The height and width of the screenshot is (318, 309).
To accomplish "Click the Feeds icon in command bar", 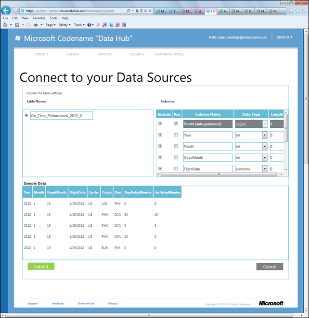I will click(17, 25).
